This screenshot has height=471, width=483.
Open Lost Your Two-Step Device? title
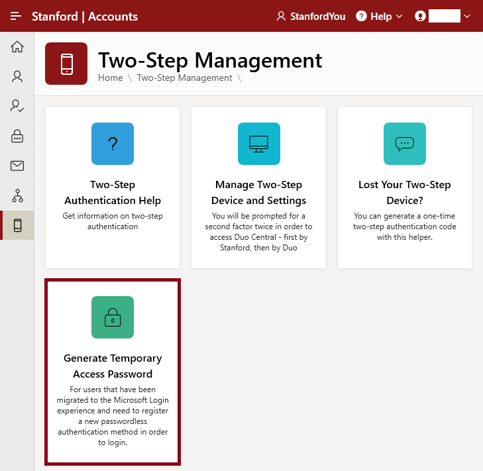[x=404, y=193]
